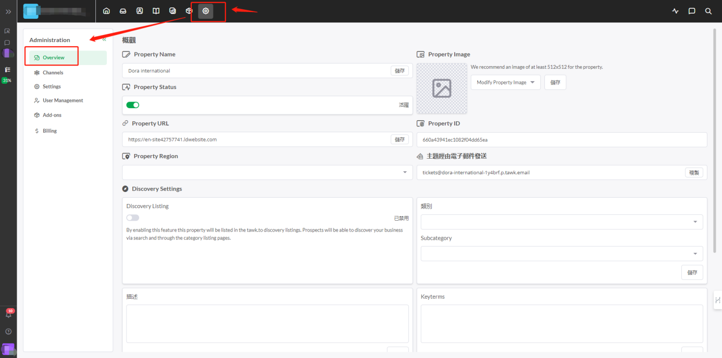Open the Knowledge Base book icon
Viewport: 722px width, 358px height.
pos(156,11)
